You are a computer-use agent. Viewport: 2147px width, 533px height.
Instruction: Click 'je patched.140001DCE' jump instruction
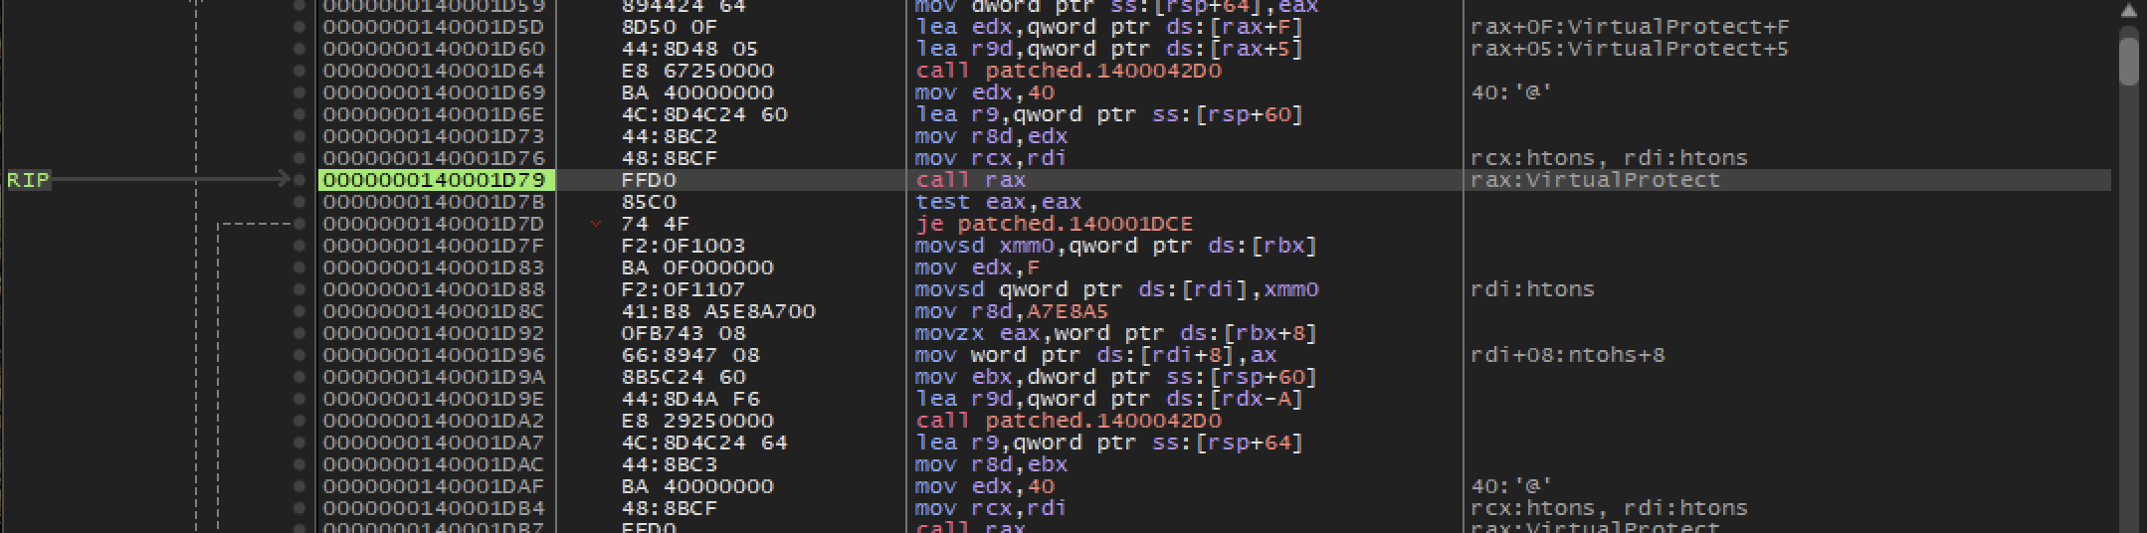tap(1054, 224)
